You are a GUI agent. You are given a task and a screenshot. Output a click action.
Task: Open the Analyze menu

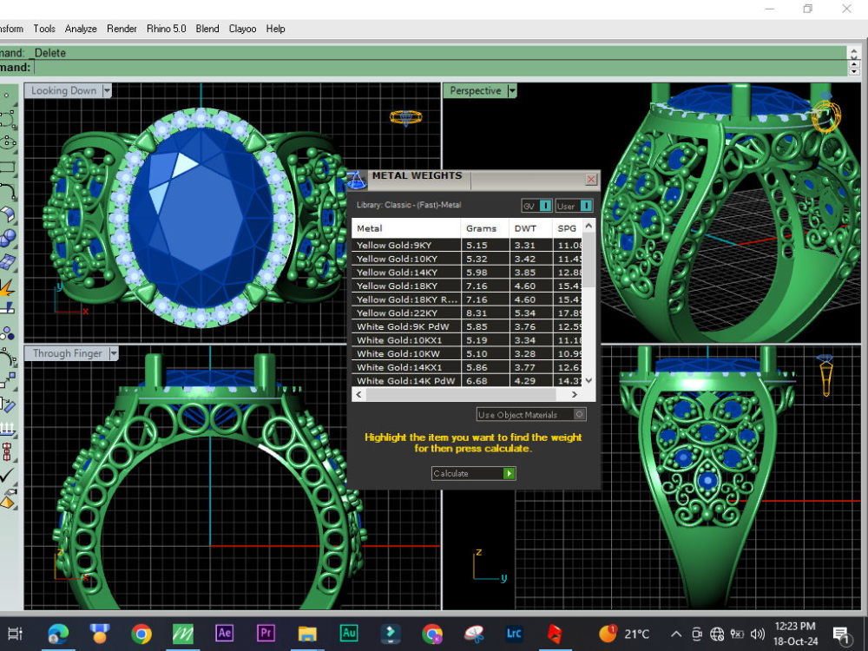[81, 29]
